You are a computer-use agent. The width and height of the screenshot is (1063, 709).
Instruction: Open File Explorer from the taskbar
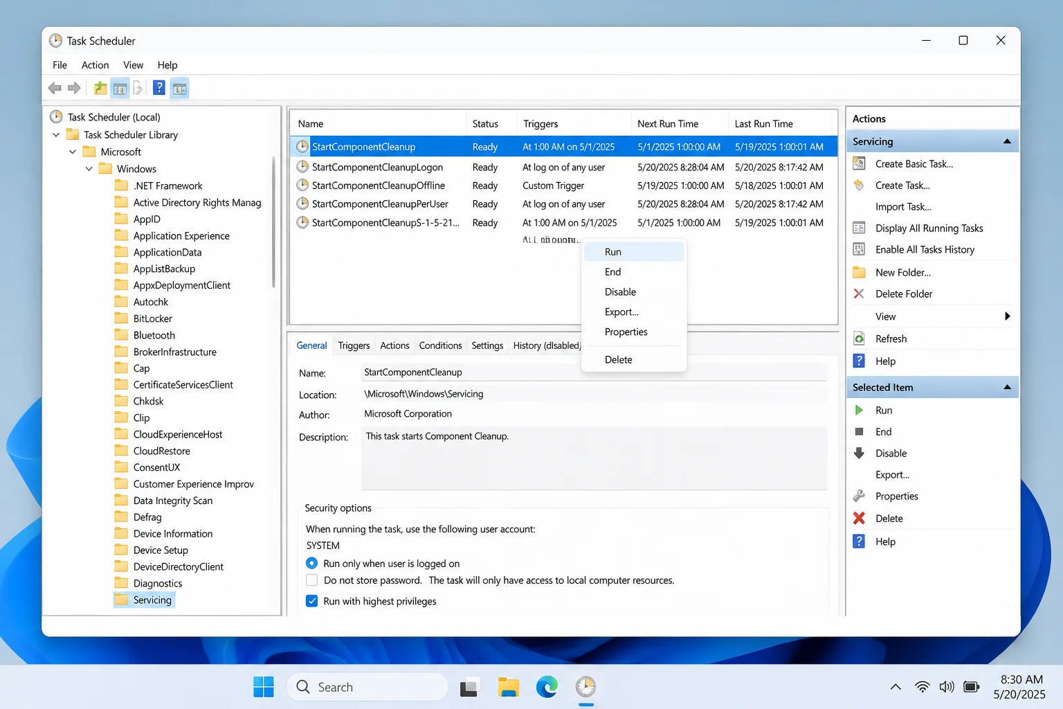pyautogui.click(x=509, y=687)
